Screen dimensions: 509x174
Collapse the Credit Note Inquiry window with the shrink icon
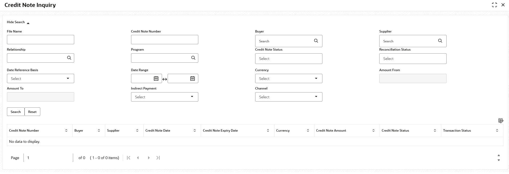495,5
